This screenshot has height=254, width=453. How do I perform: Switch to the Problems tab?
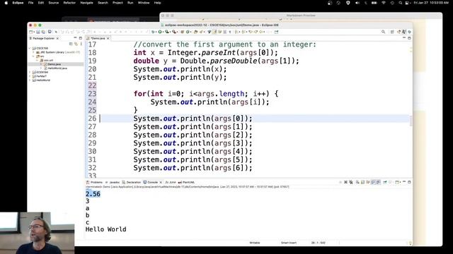pos(94,182)
